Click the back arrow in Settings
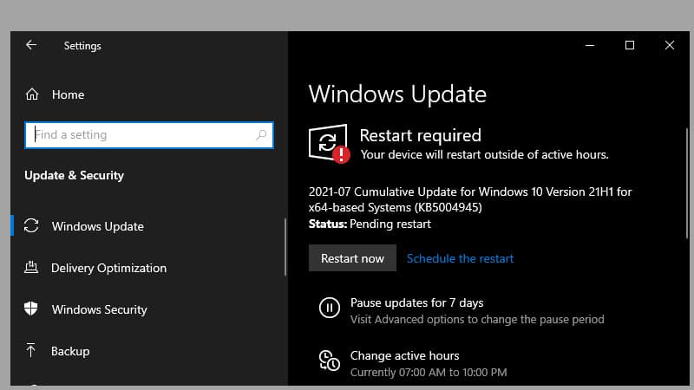 point(31,45)
